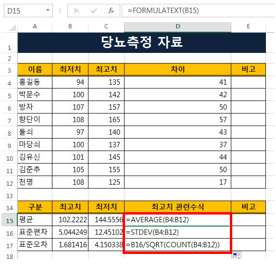Click difference cell with value 57

click(x=177, y=120)
